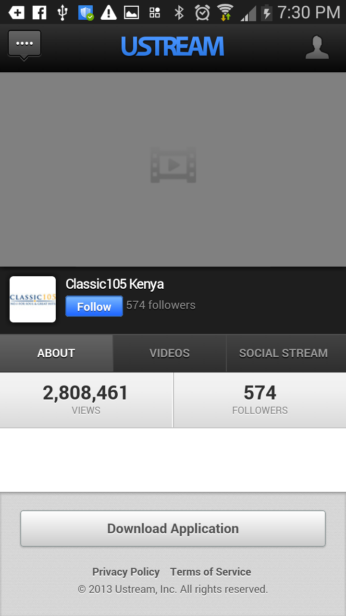This screenshot has width=346, height=616.
Task: Tap the warning triangle status icon
Action: (x=109, y=12)
